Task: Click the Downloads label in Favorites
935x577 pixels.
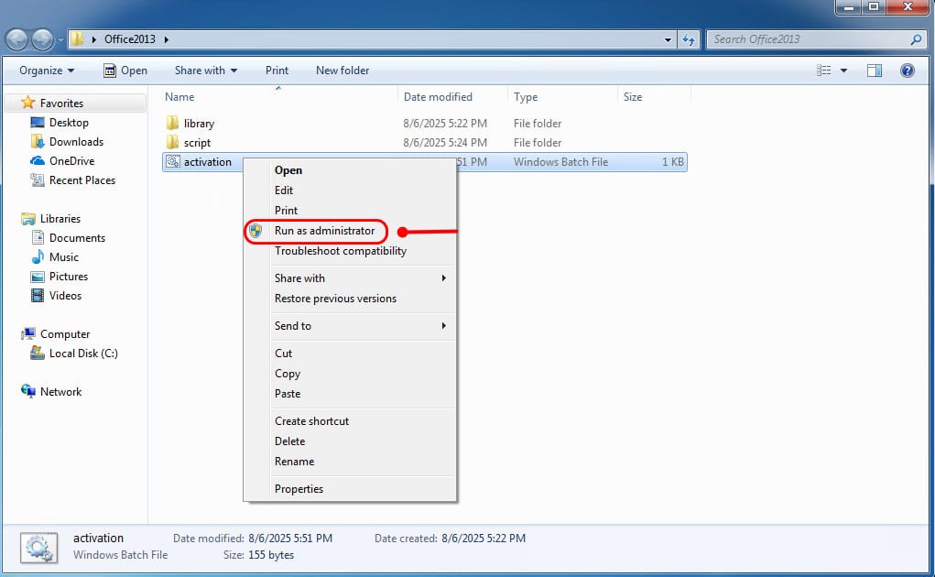Action: click(x=76, y=141)
